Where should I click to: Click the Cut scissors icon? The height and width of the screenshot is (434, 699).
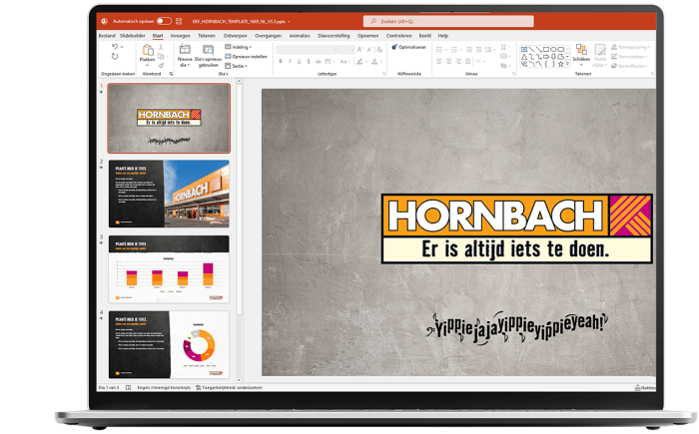coord(161,47)
